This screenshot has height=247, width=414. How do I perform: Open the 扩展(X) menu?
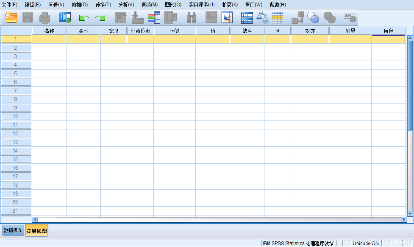(230, 5)
